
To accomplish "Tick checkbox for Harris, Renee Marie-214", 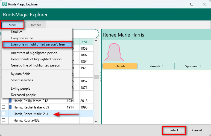I will point(4,114).
